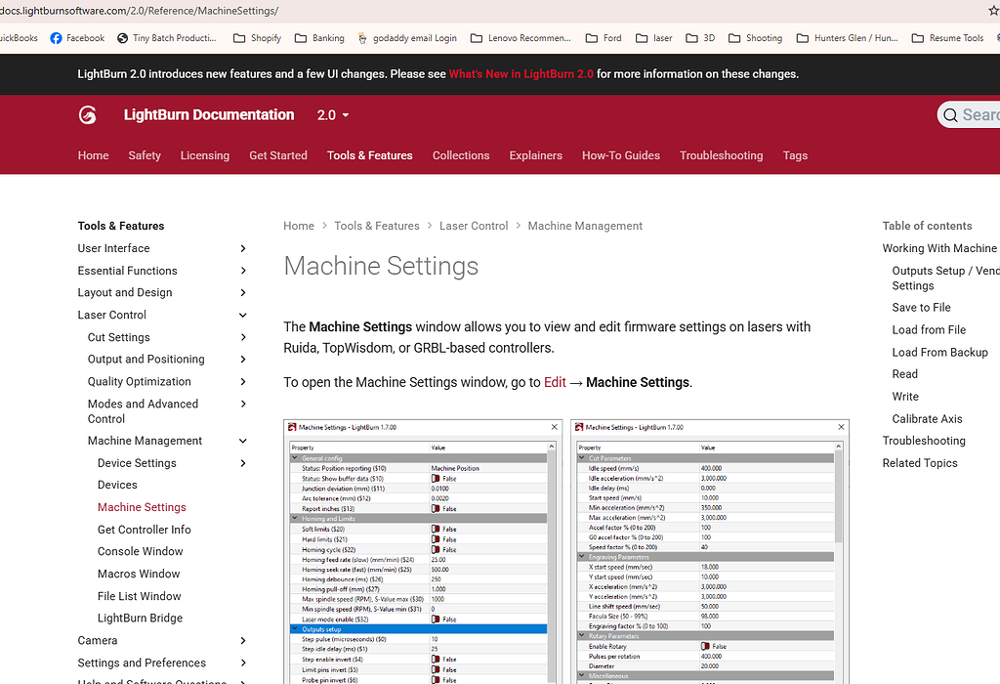Click Home in the breadcrumb
The width and height of the screenshot is (1000, 684).
299,226
